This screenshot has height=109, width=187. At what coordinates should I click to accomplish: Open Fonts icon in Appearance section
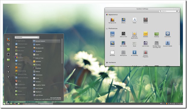(x=135, y=20)
